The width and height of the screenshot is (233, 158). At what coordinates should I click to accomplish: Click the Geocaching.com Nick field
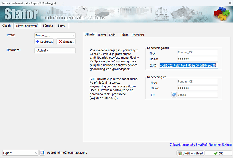tap(198, 52)
